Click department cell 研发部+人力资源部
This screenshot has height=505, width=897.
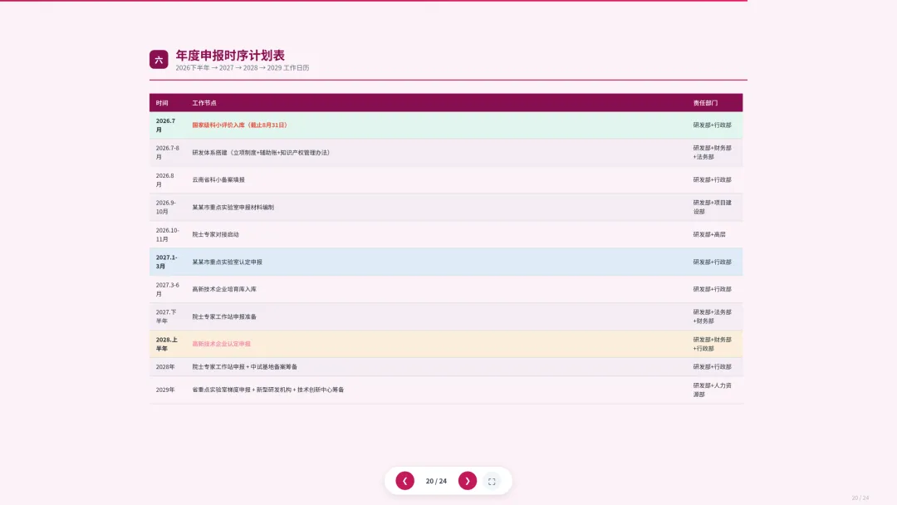tap(713, 390)
